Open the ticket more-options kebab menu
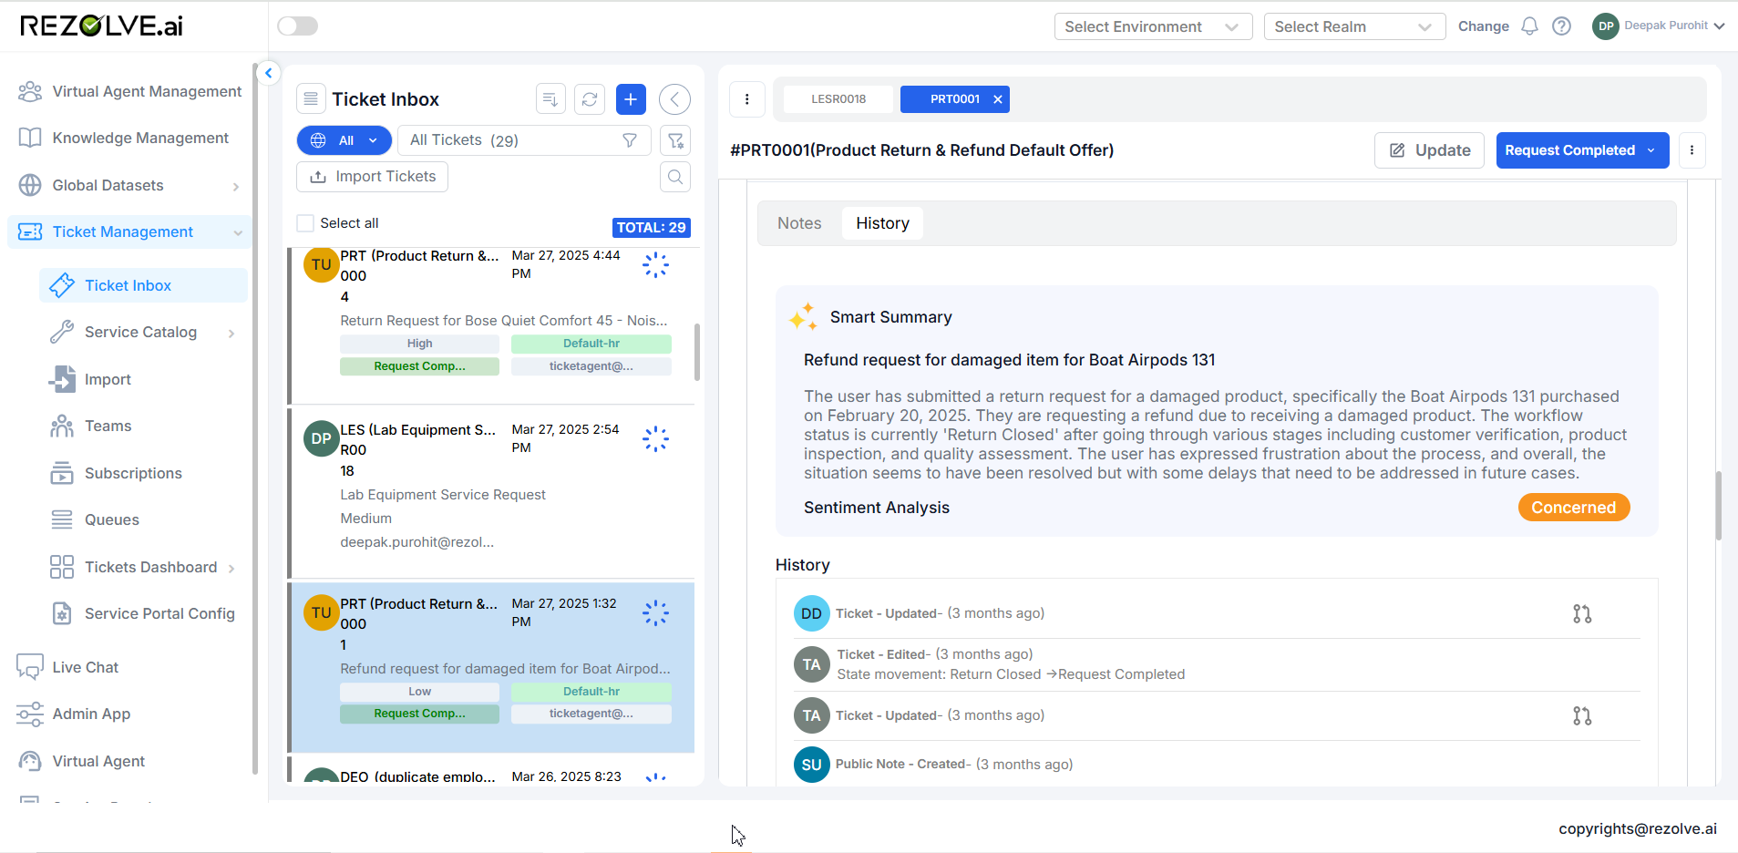1738x853 pixels. [1692, 150]
